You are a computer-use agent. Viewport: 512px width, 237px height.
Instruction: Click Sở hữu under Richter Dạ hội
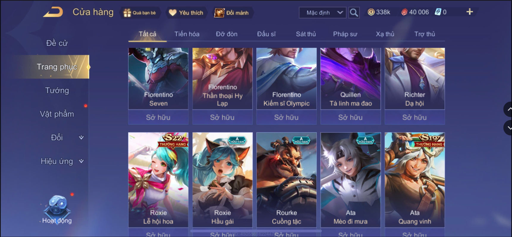[414, 117]
